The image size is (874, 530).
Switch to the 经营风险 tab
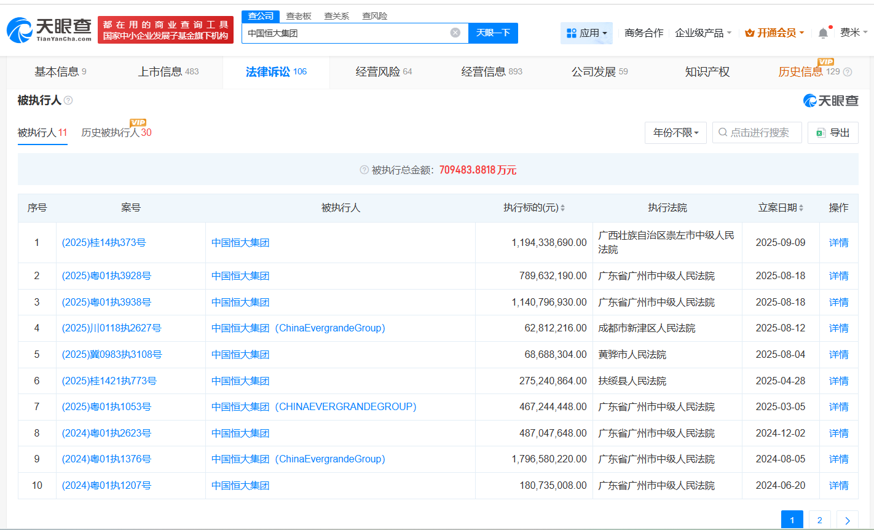(x=377, y=72)
